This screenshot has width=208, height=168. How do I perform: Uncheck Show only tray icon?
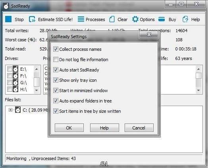(56, 80)
